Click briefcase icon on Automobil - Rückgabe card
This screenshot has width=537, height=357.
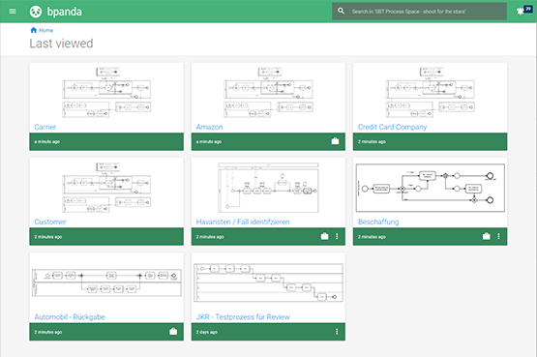pos(173,331)
